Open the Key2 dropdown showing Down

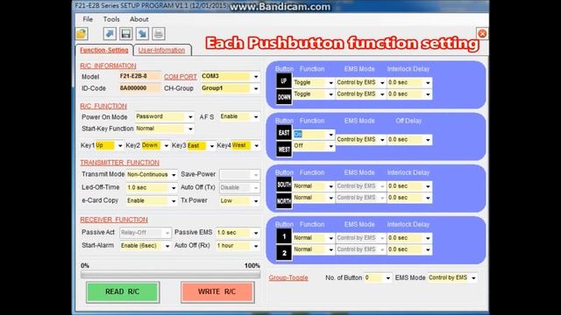(155, 145)
